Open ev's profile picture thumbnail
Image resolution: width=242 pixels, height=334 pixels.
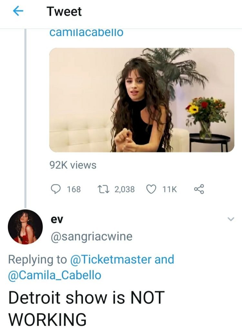pyautogui.click(x=25, y=227)
